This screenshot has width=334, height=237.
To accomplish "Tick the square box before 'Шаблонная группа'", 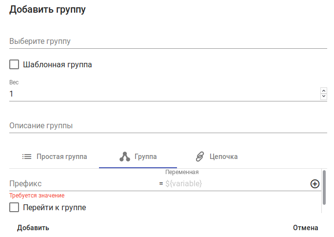I will click(14, 64).
